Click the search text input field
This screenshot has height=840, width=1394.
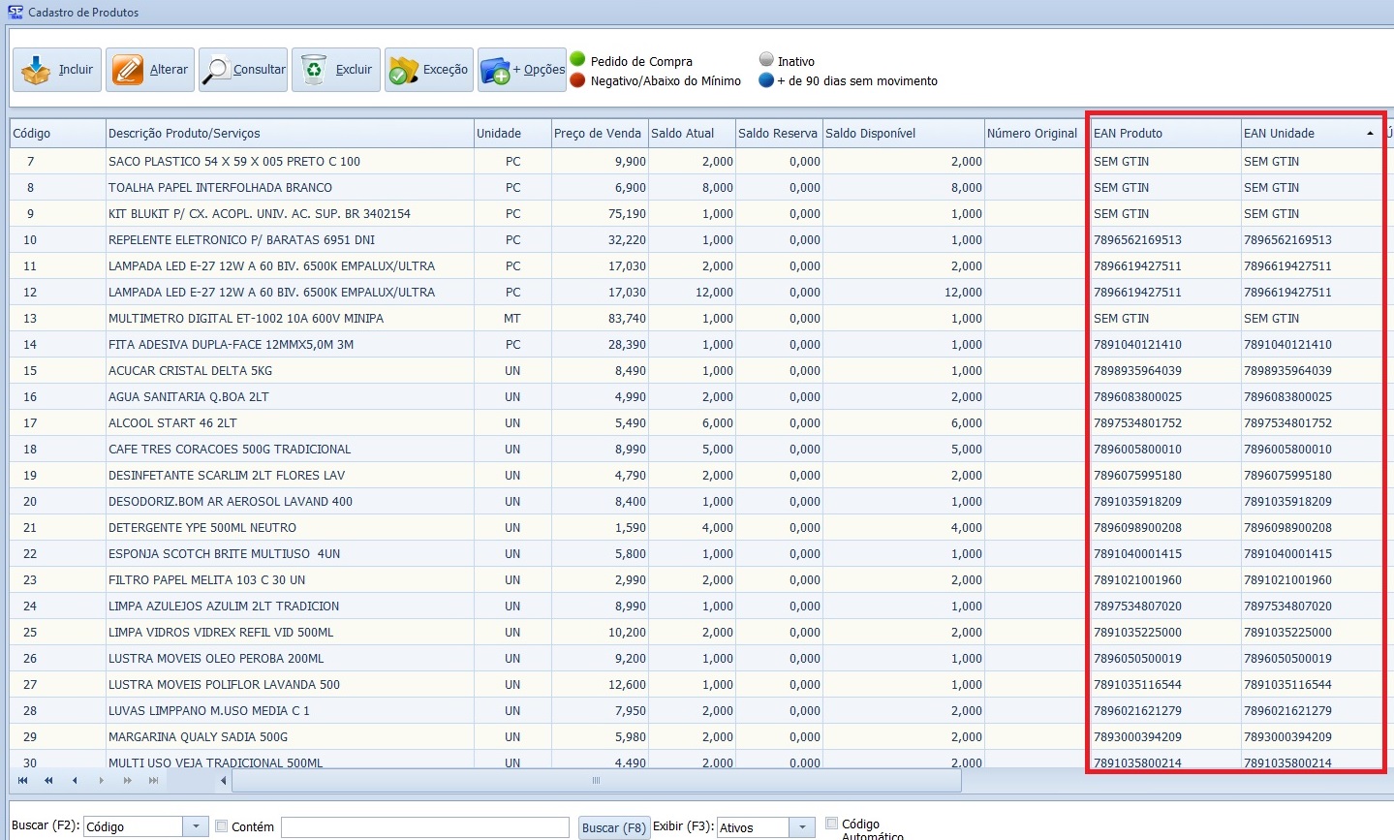click(424, 826)
